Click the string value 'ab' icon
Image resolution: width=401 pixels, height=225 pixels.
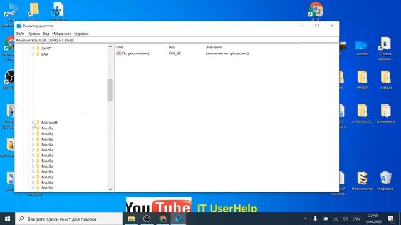pos(118,53)
